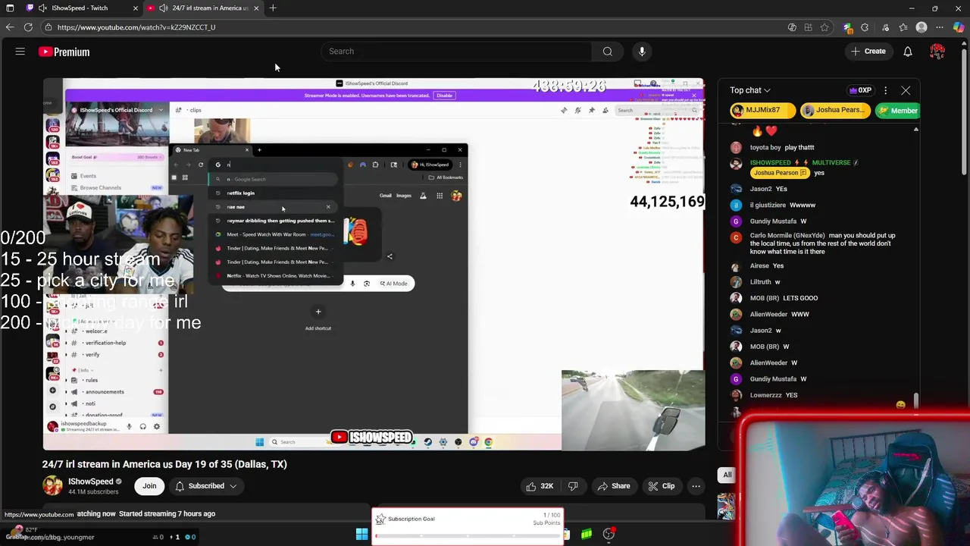Screen dimensions: 970x546
Task: Like the video, 32K thumbs up
Action: point(539,486)
